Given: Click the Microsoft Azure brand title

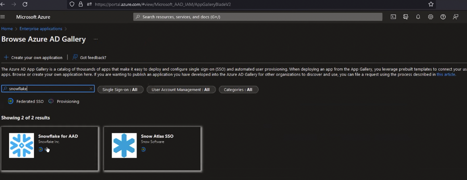Looking at the screenshot, I should (33, 17).
